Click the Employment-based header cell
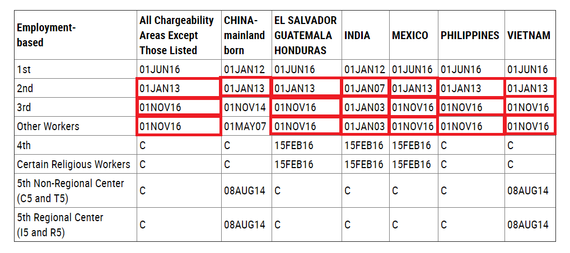570x253 pixels. coord(46,35)
